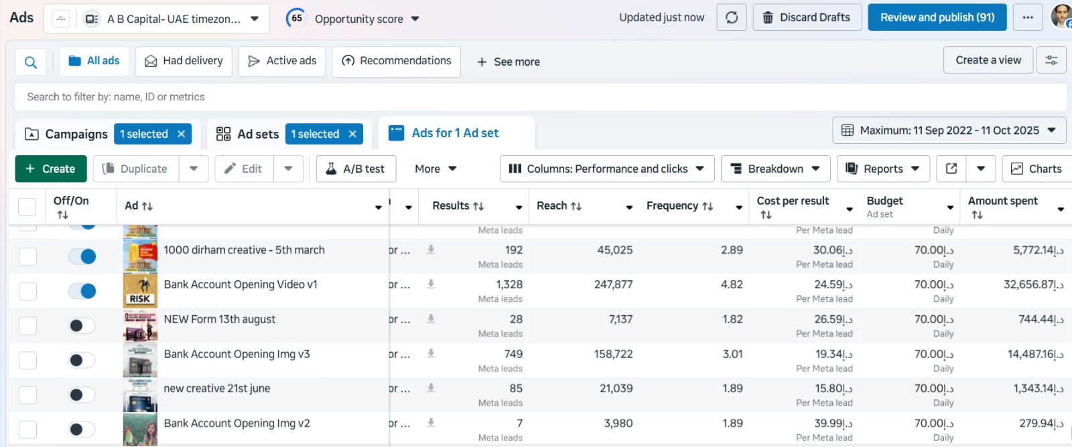This screenshot has width=1072, height=447.
Task: Turn off 1000 dirham creative ad
Action: tap(82, 256)
